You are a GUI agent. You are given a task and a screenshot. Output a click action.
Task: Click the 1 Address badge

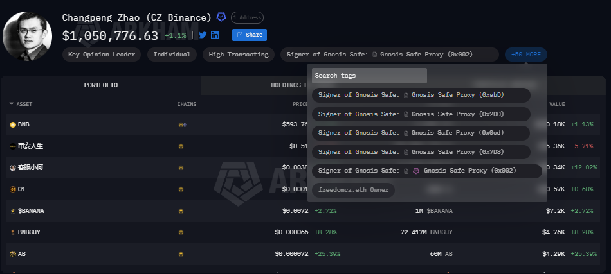tap(247, 17)
